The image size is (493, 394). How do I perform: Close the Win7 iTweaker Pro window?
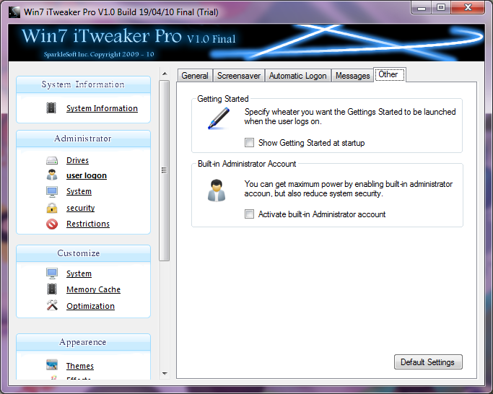[x=468, y=7]
